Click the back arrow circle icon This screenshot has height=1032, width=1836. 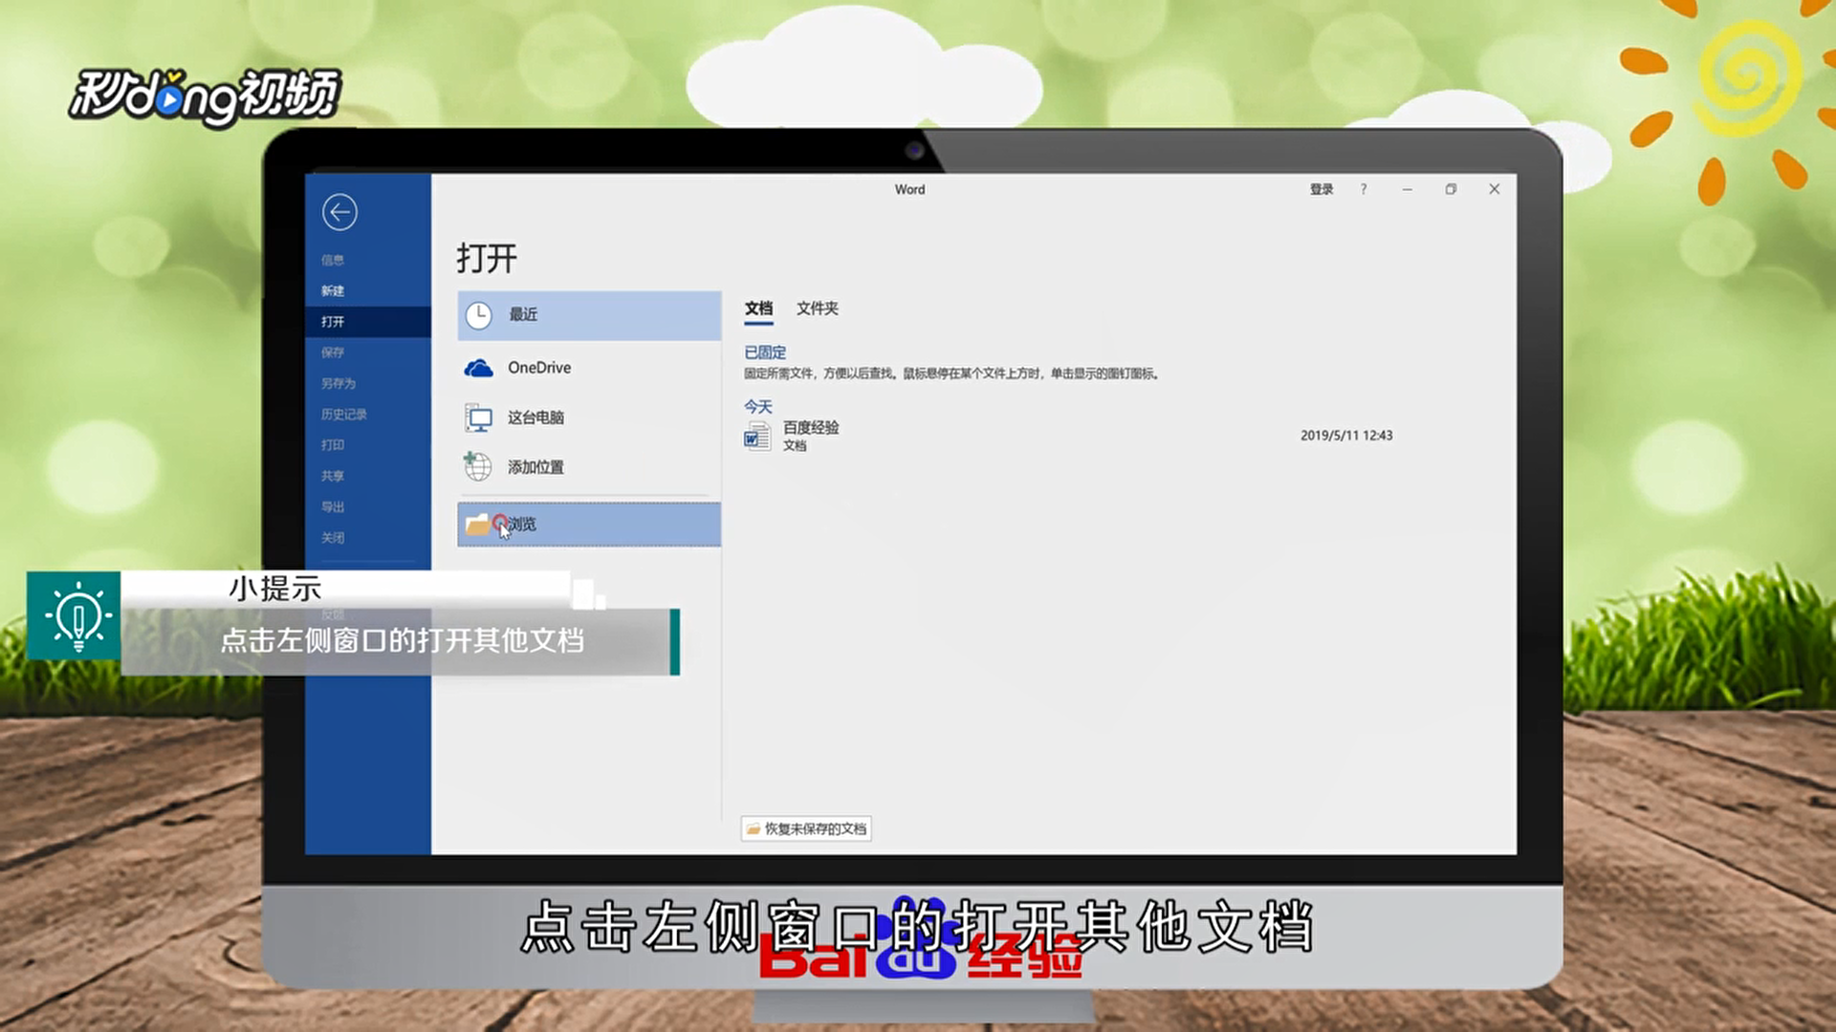(339, 212)
